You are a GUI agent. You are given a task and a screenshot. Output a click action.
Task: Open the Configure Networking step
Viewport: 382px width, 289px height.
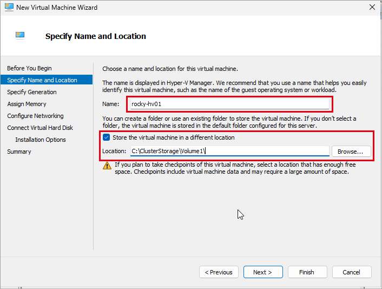[x=35, y=116]
